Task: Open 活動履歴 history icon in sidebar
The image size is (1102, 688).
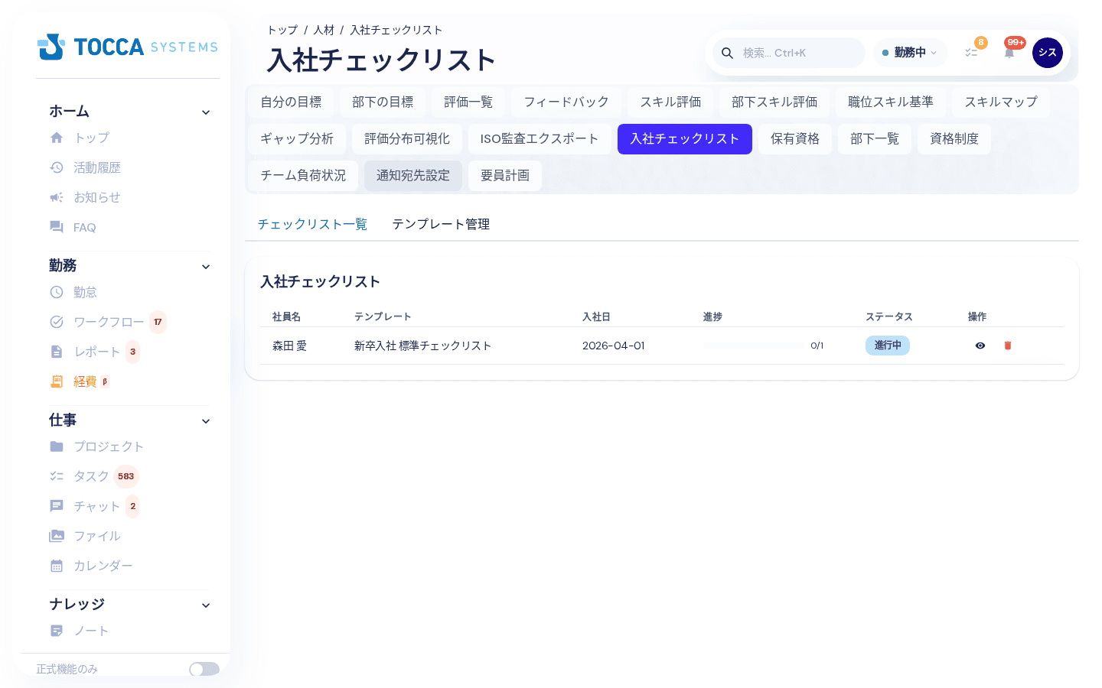Action: (x=57, y=167)
